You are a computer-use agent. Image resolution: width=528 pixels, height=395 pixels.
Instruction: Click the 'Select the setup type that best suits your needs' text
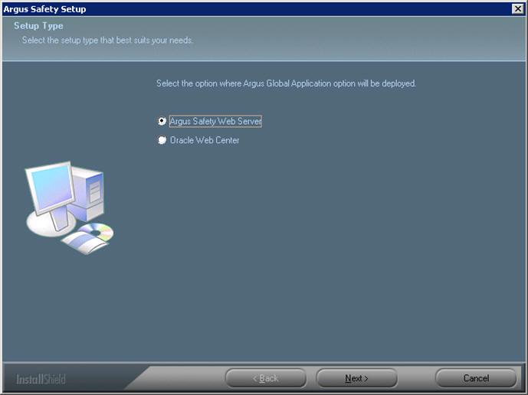pos(107,41)
